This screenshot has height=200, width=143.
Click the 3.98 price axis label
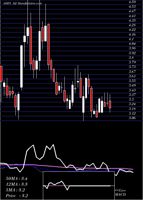click(132, 48)
